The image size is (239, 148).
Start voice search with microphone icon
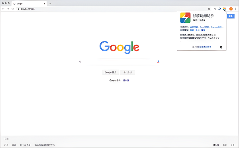tap(158, 62)
